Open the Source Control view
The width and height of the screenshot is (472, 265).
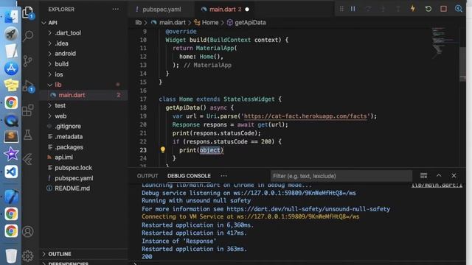(28, 61)
